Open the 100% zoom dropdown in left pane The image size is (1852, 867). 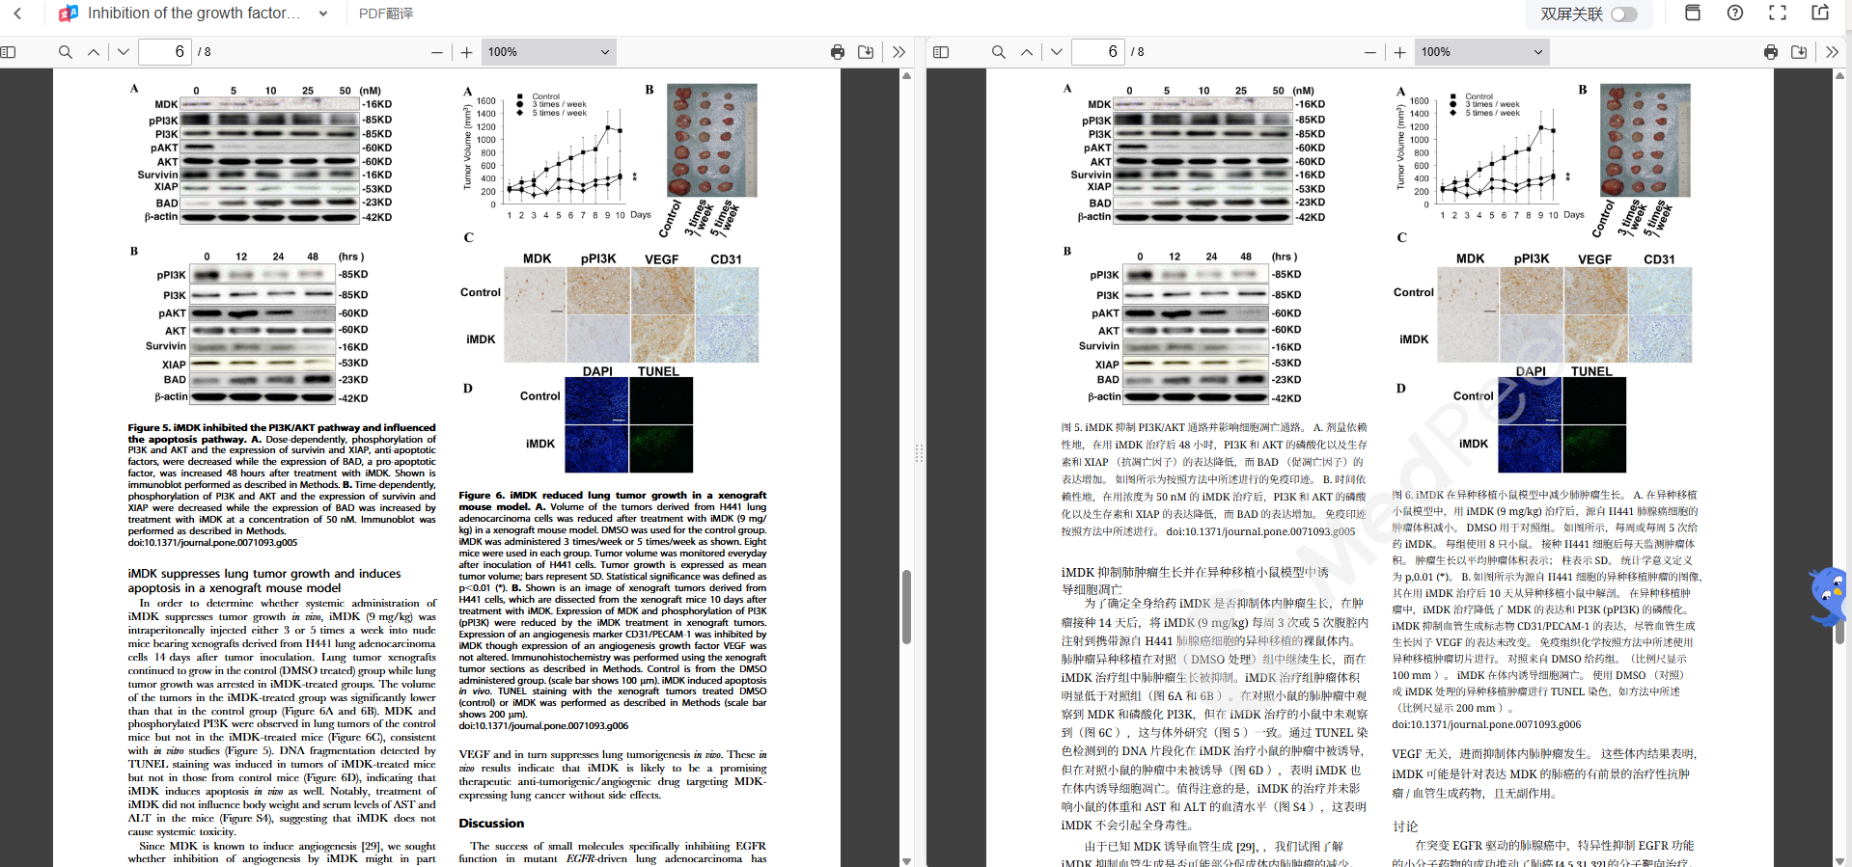pyautogui.click(x=548, y=52)
